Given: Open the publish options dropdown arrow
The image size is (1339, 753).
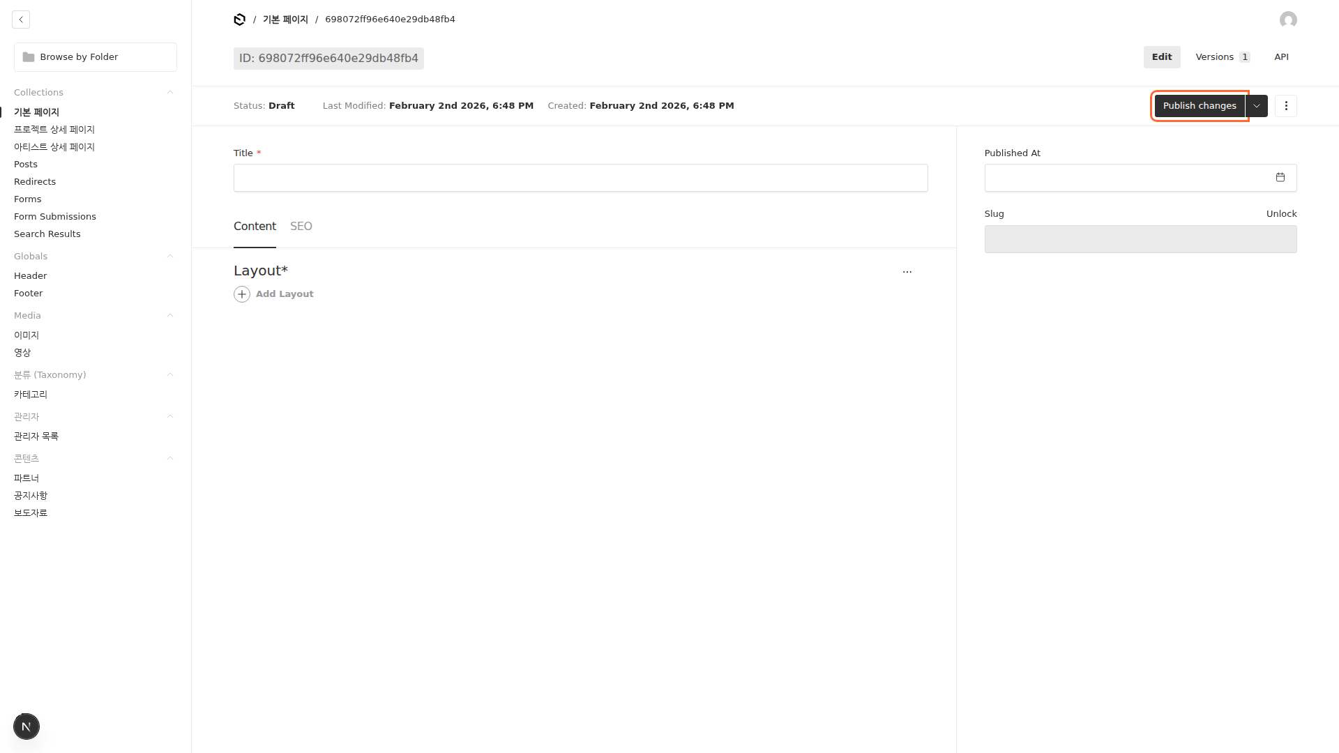Looking at the screenshot, I should coord(1257,106).
